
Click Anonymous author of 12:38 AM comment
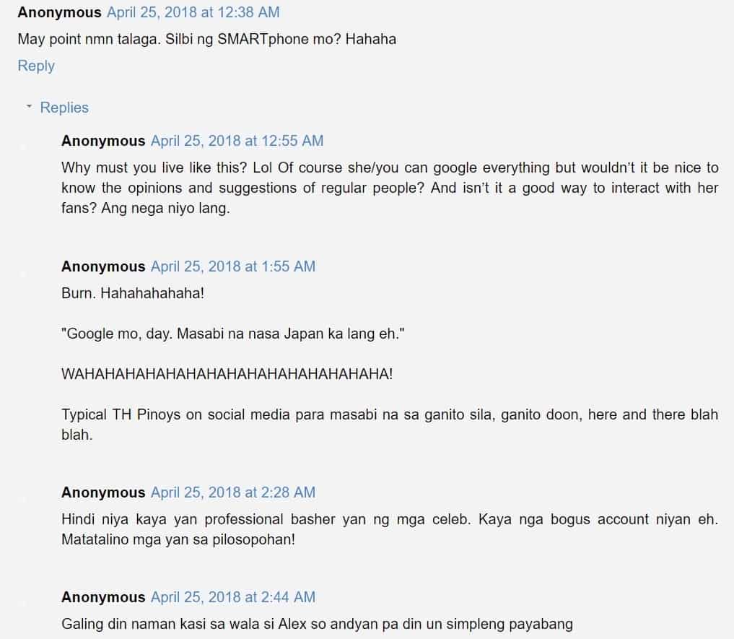59,12
